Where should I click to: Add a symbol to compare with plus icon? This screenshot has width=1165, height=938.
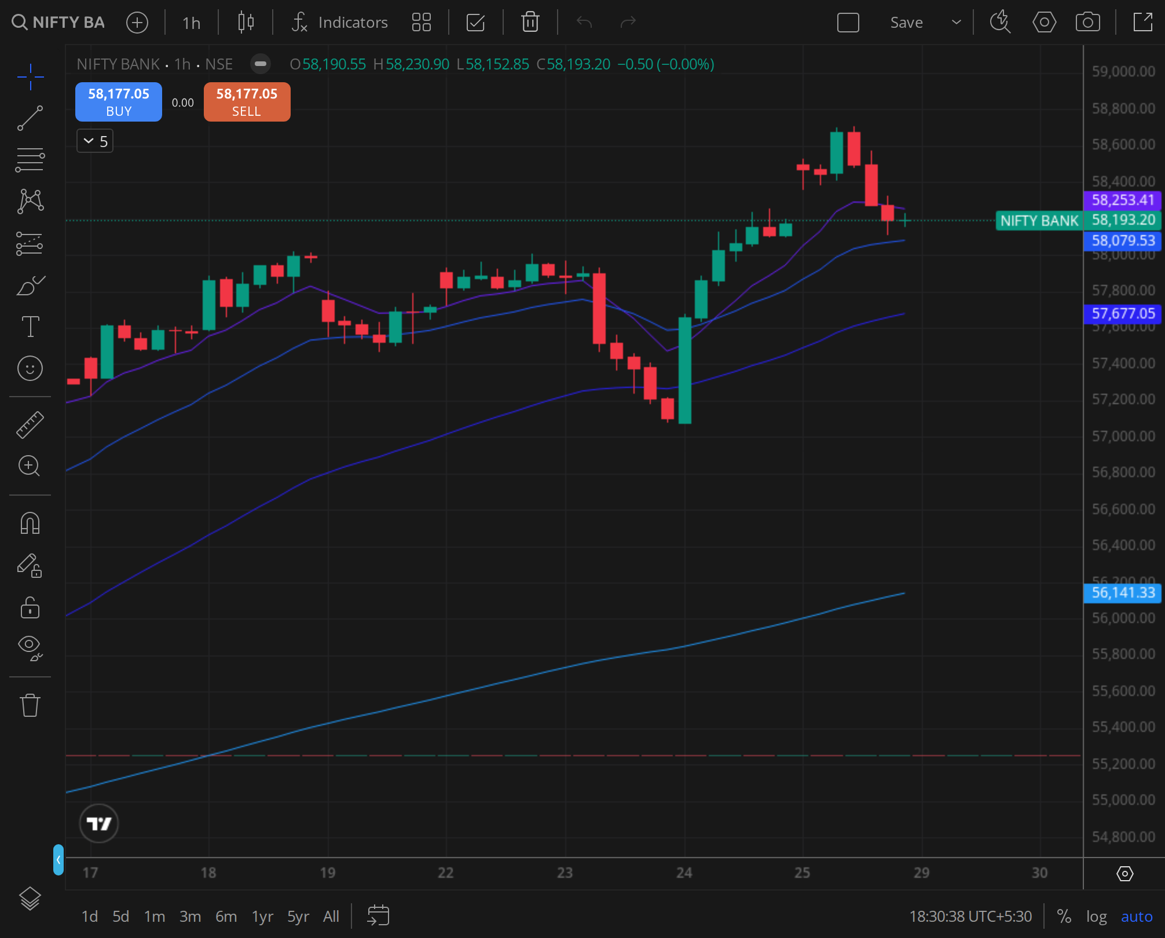pos(137,23)
